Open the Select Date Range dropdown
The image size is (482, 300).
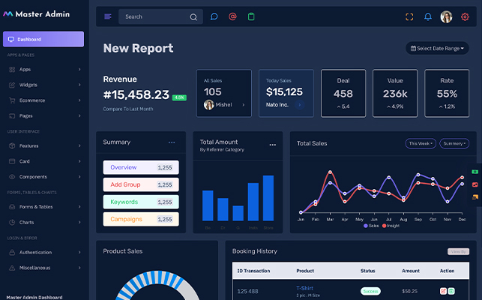click(437, 48)
